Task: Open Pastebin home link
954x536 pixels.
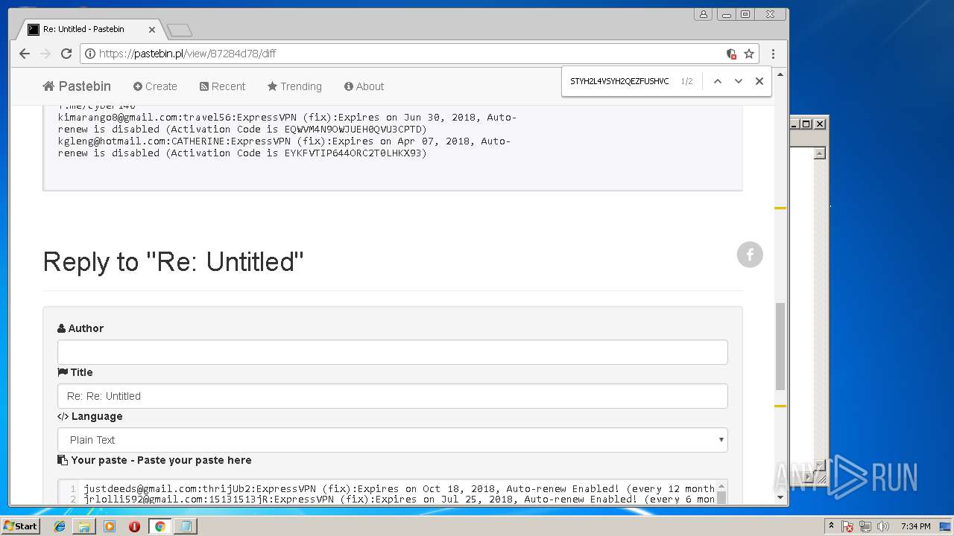Action: tap(77, 86)
